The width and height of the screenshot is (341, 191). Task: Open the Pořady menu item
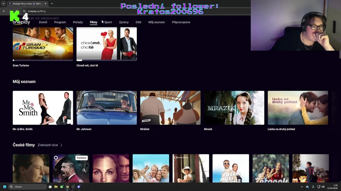click(78, 22)
